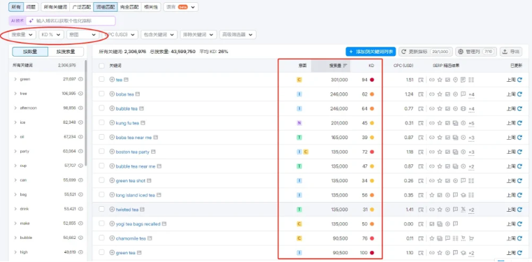The width and height of the screenshot is (532, 262).
Task: Switch to 完全匹配 match type
Action: click(x=129, y=7)
